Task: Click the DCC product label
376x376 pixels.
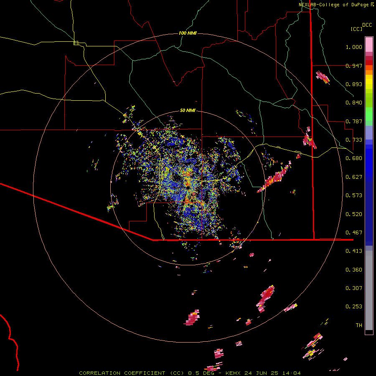Action: pyautogui.click(x=367, y=25)
